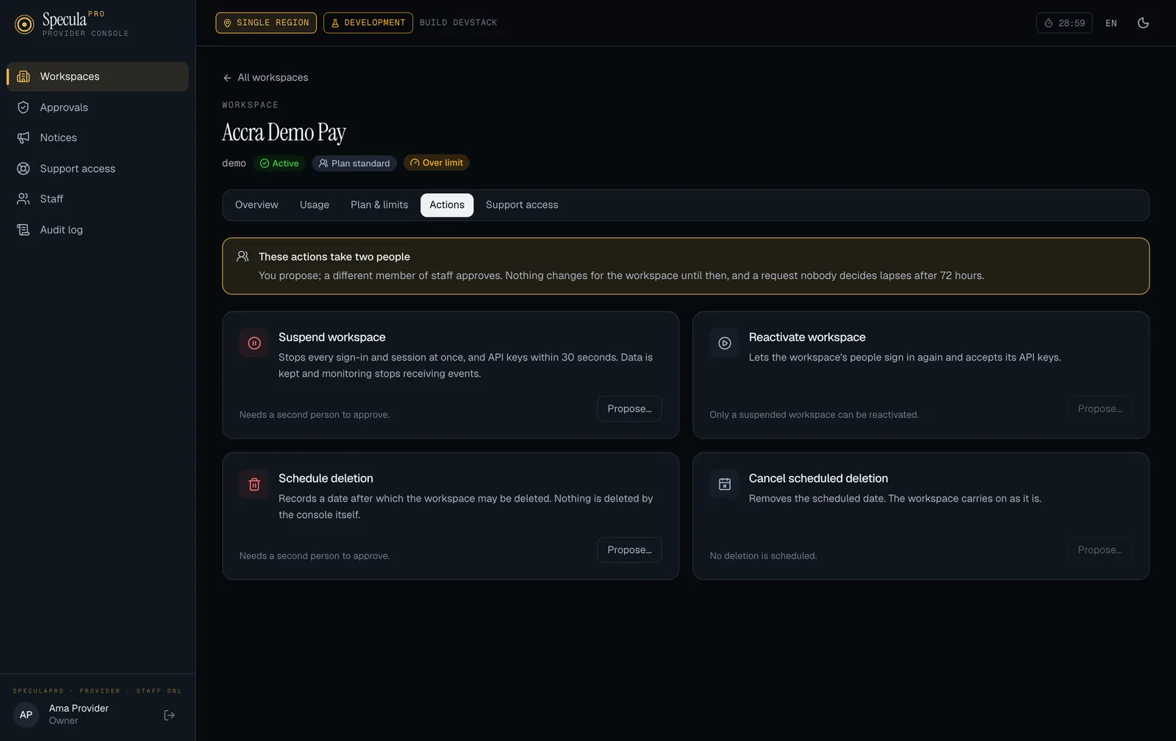The height and width of the screenshot is (741, 1176).
Task: Click the Suspend workspace pause icon
Action: coord(254,343)
